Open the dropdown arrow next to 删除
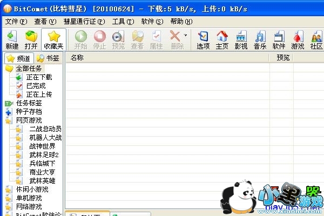 [x=185, y=35]
